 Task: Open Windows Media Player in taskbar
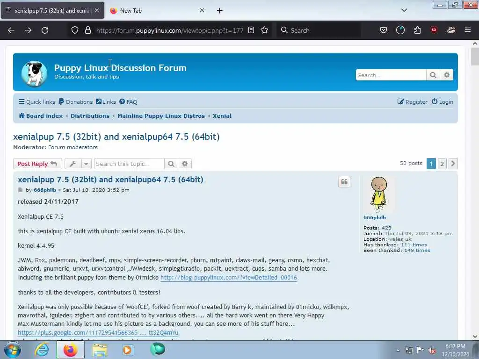point(127,350)
